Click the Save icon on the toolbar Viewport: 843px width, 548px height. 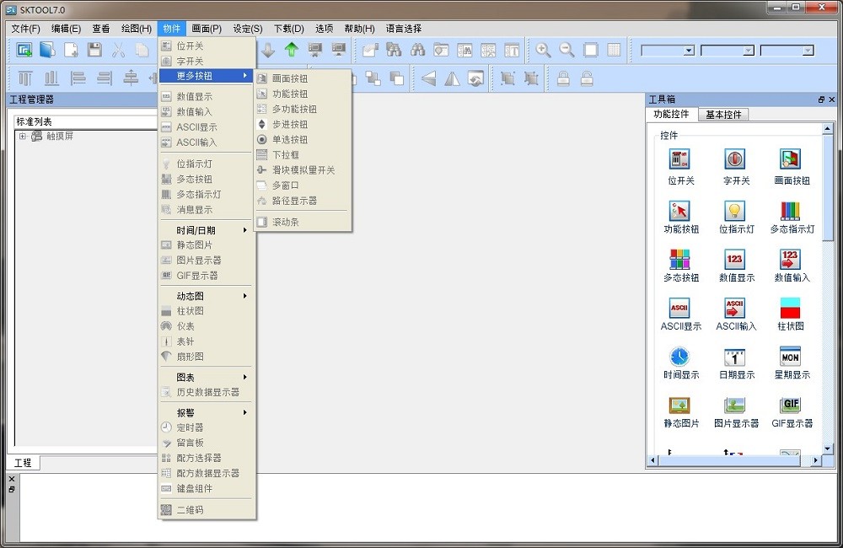pos(95,48)
